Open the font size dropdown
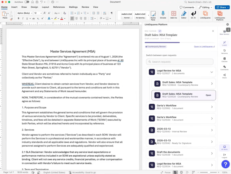Image resolution: width=231 pixels, height=174 pixels. click(41, 13)
